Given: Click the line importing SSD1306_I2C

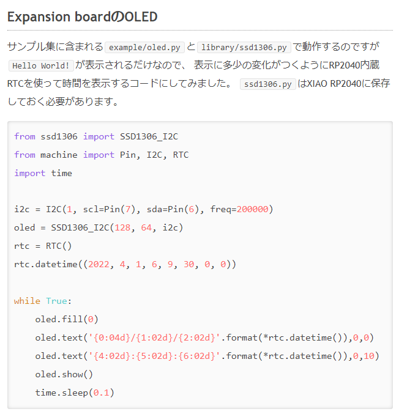Looking at the screenshot, I should 96,136.
